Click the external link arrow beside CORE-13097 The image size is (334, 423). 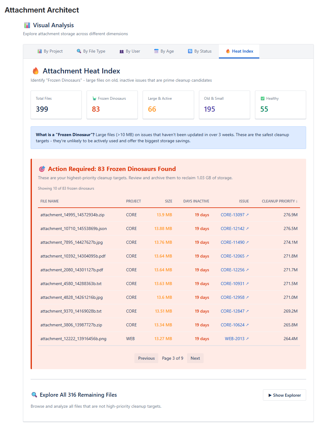coord(247,215)
